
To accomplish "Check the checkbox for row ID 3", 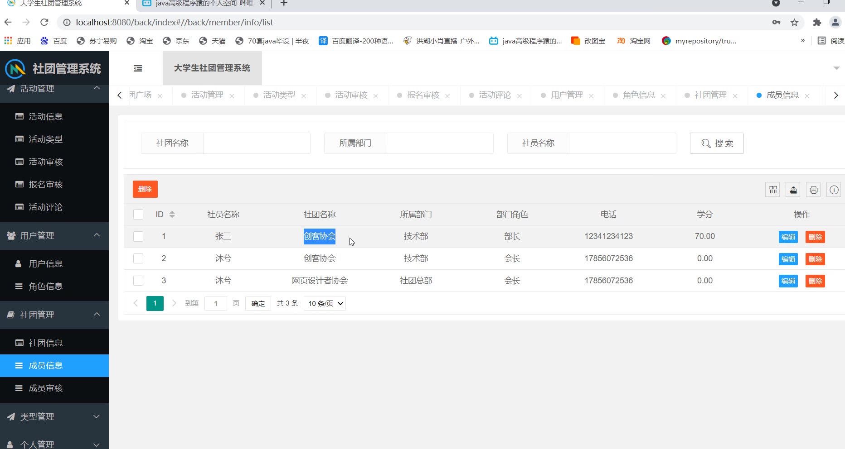I will (x=138, y=281).
